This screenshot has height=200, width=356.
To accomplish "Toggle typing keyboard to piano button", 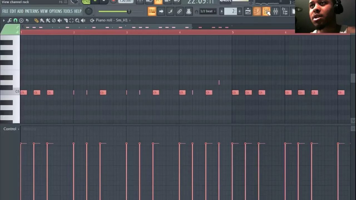I will (152, 11).
